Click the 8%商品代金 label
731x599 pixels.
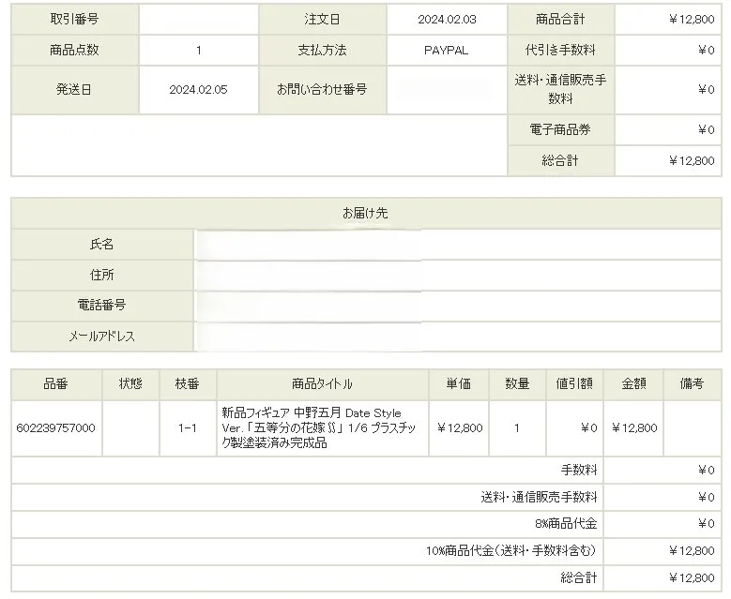(566, 524)
